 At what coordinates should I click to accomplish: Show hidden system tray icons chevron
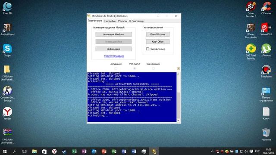point(212,151)
